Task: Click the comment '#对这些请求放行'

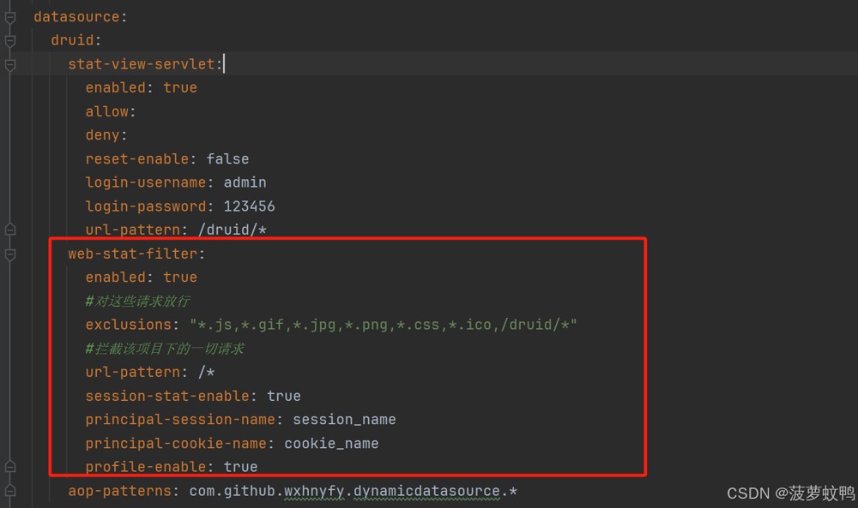Action: (x=137, y=301)
